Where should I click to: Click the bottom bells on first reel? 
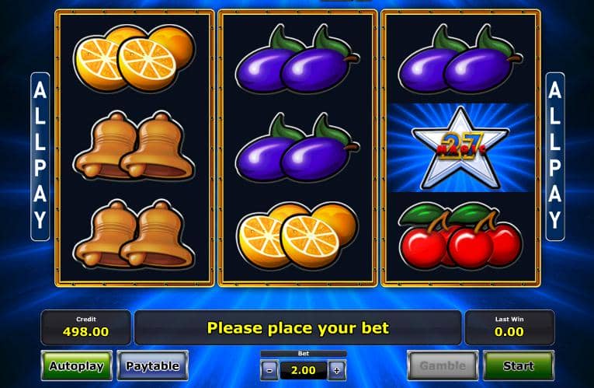(134, 234)
